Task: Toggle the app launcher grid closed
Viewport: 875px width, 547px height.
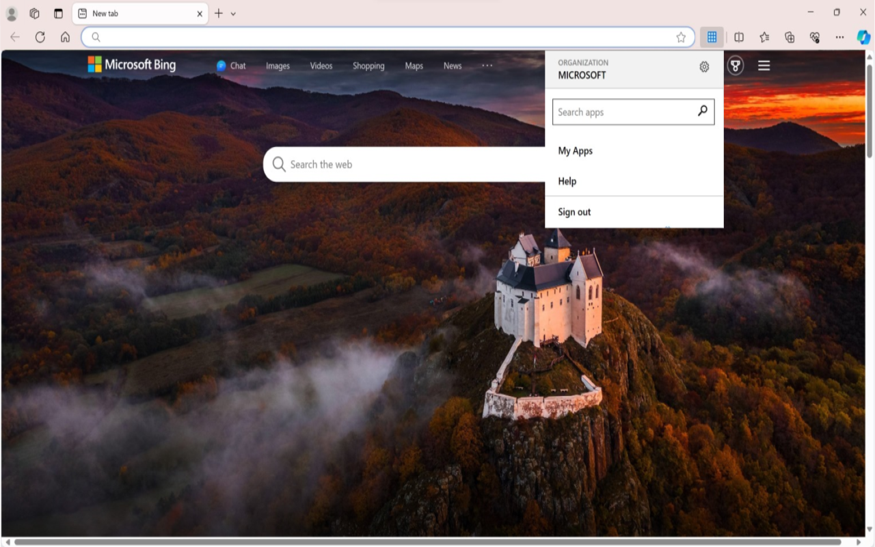Action: coord(712,36)
